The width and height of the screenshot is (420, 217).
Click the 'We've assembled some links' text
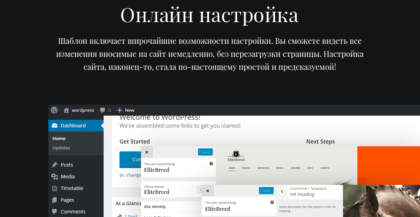pos(180,125)
